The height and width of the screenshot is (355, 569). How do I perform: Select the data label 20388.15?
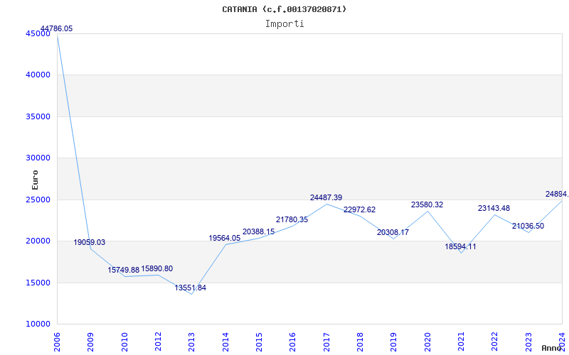[x=258, y=232]
